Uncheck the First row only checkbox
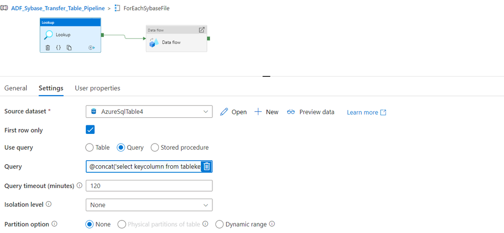This screenshot has width=504, height=233. 90,130
